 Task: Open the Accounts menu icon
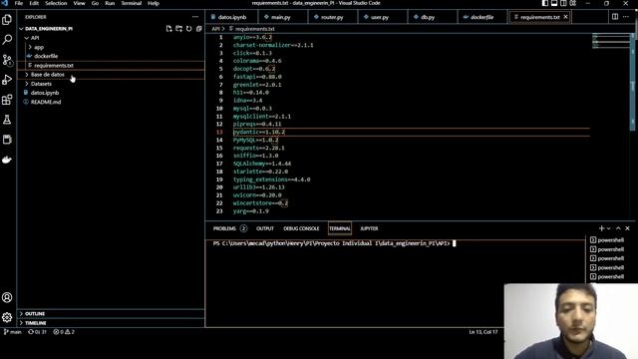tap(7, 297)
